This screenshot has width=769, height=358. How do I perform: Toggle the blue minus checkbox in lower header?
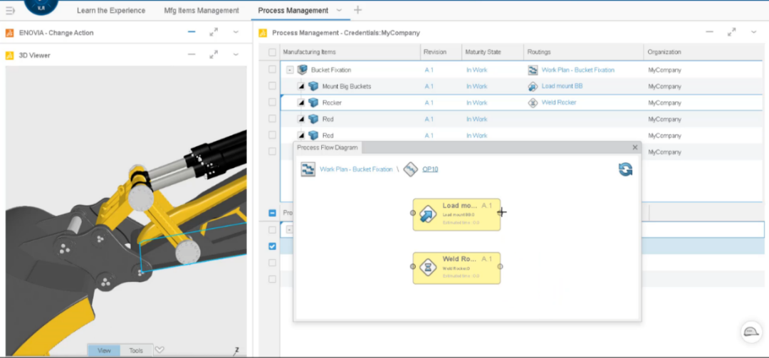click(x=272, y=213)
